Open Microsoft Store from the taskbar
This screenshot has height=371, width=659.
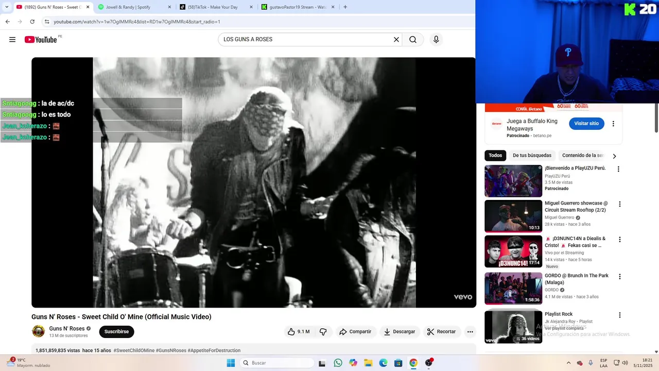point(398,363)
